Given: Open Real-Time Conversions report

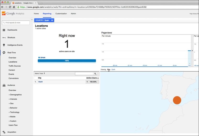Looking at the screenshot, I should pyautogui.click(x=14, y=78).
